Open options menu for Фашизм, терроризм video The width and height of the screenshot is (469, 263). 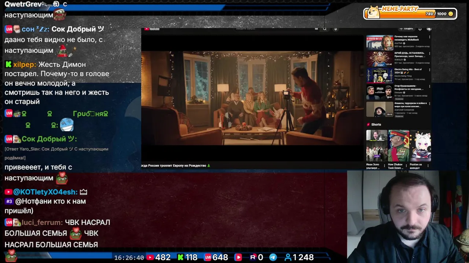click(x=429, y=103)
